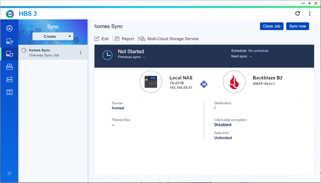
Task: Click the Disabled encryption value
Action: point(223,125)
